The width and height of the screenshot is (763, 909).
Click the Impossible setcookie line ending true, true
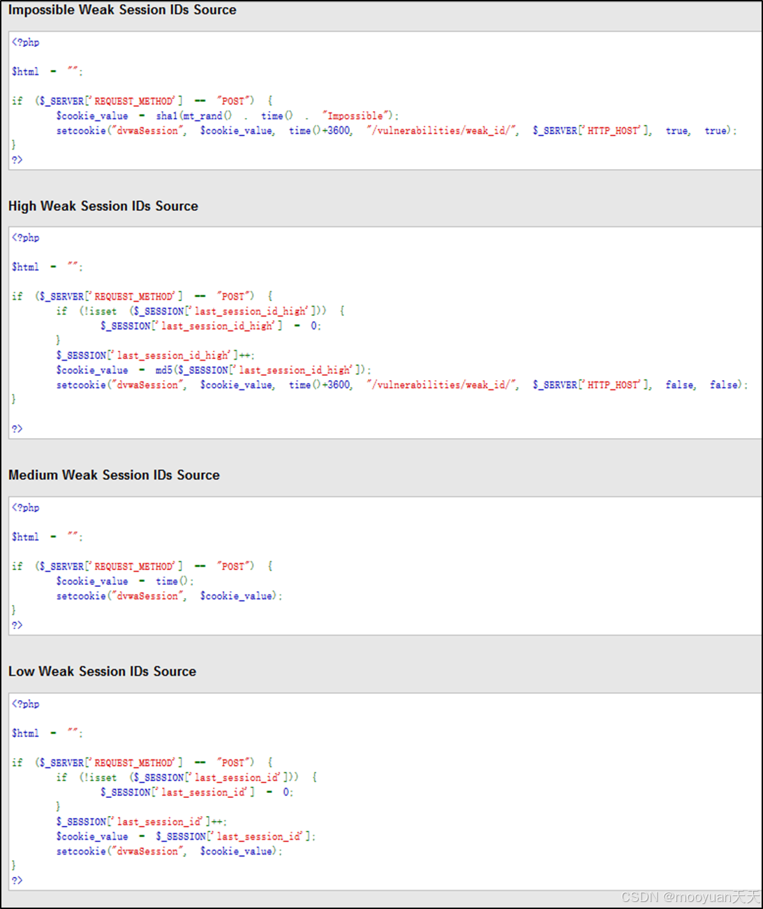pyautogui.click(x=397, y=131)
